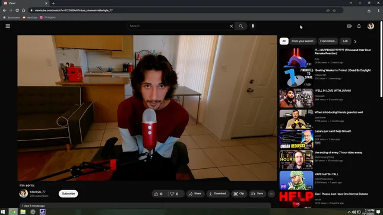Subscribe to killerkyle_77 channel

click(x=68, y=194)
